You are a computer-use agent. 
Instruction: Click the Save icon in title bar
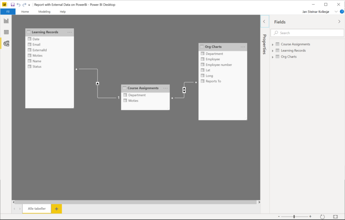click(x=12, y=5)
